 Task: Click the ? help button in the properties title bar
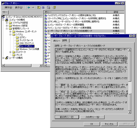[x=131, y=36]
